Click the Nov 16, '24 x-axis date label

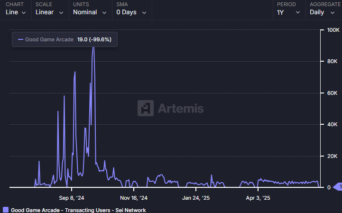134,198
